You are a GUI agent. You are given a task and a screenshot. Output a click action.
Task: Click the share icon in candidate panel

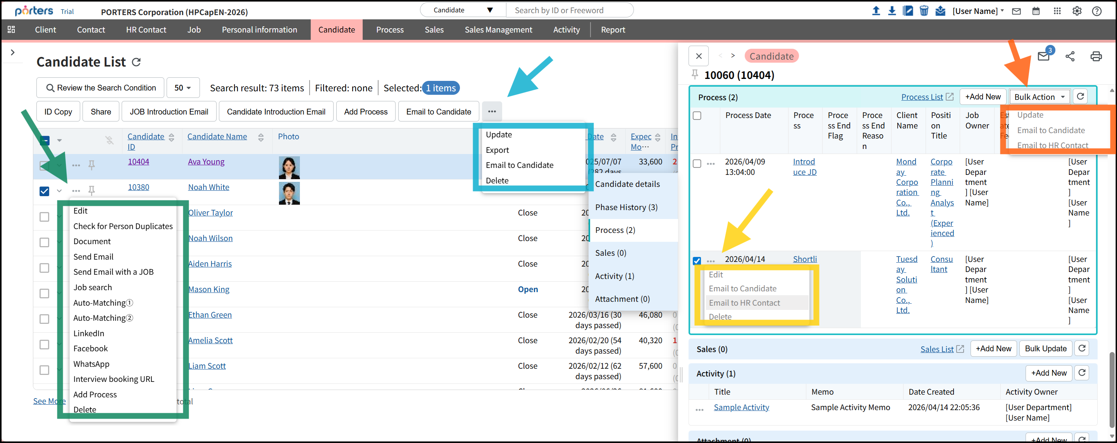pyautogui.click(x=1070, y=56)
